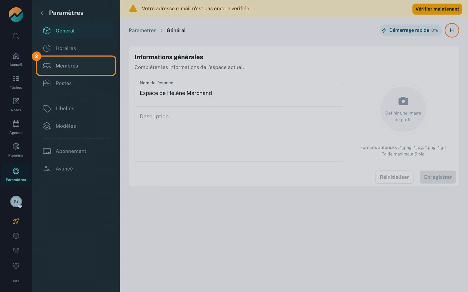Go to Accueil home page
The width and height of the screenshot is (468, 292).
click(x=16, y=60)
